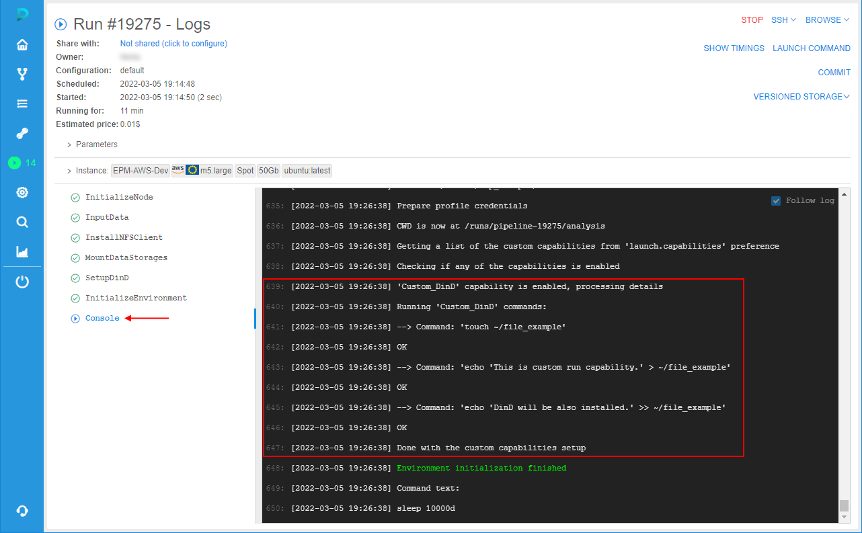Click log line 640 Running 'Custom_DinD' commands
The image size is (862, 533).
coord(472,306)
